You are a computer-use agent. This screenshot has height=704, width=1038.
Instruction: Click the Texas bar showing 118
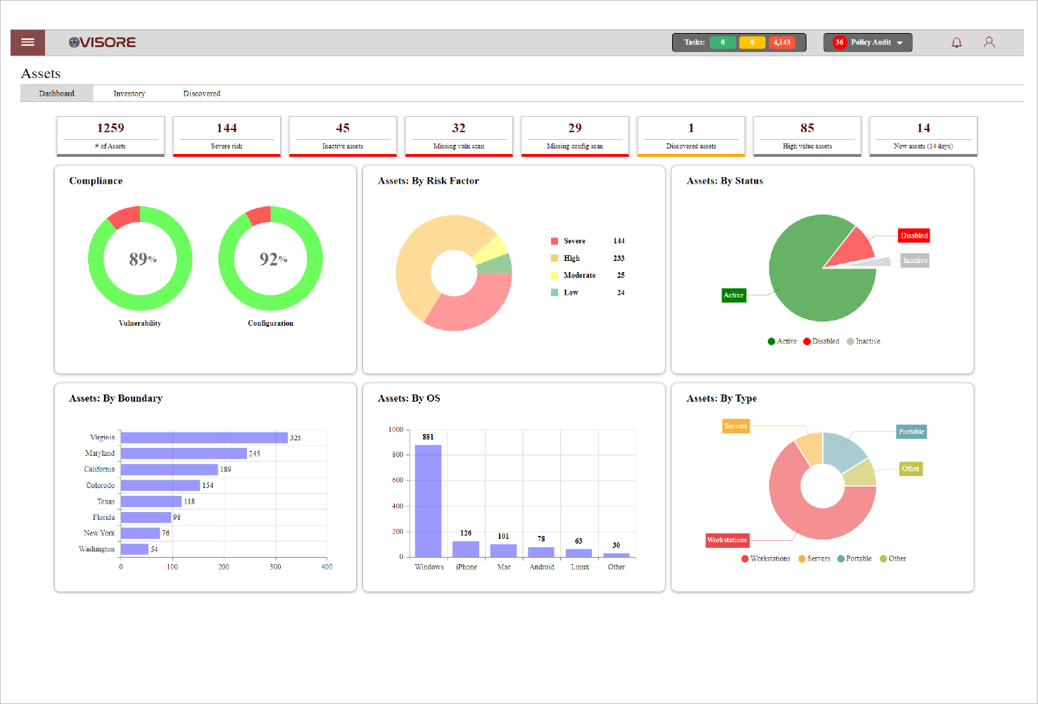[x=151, y=501]
